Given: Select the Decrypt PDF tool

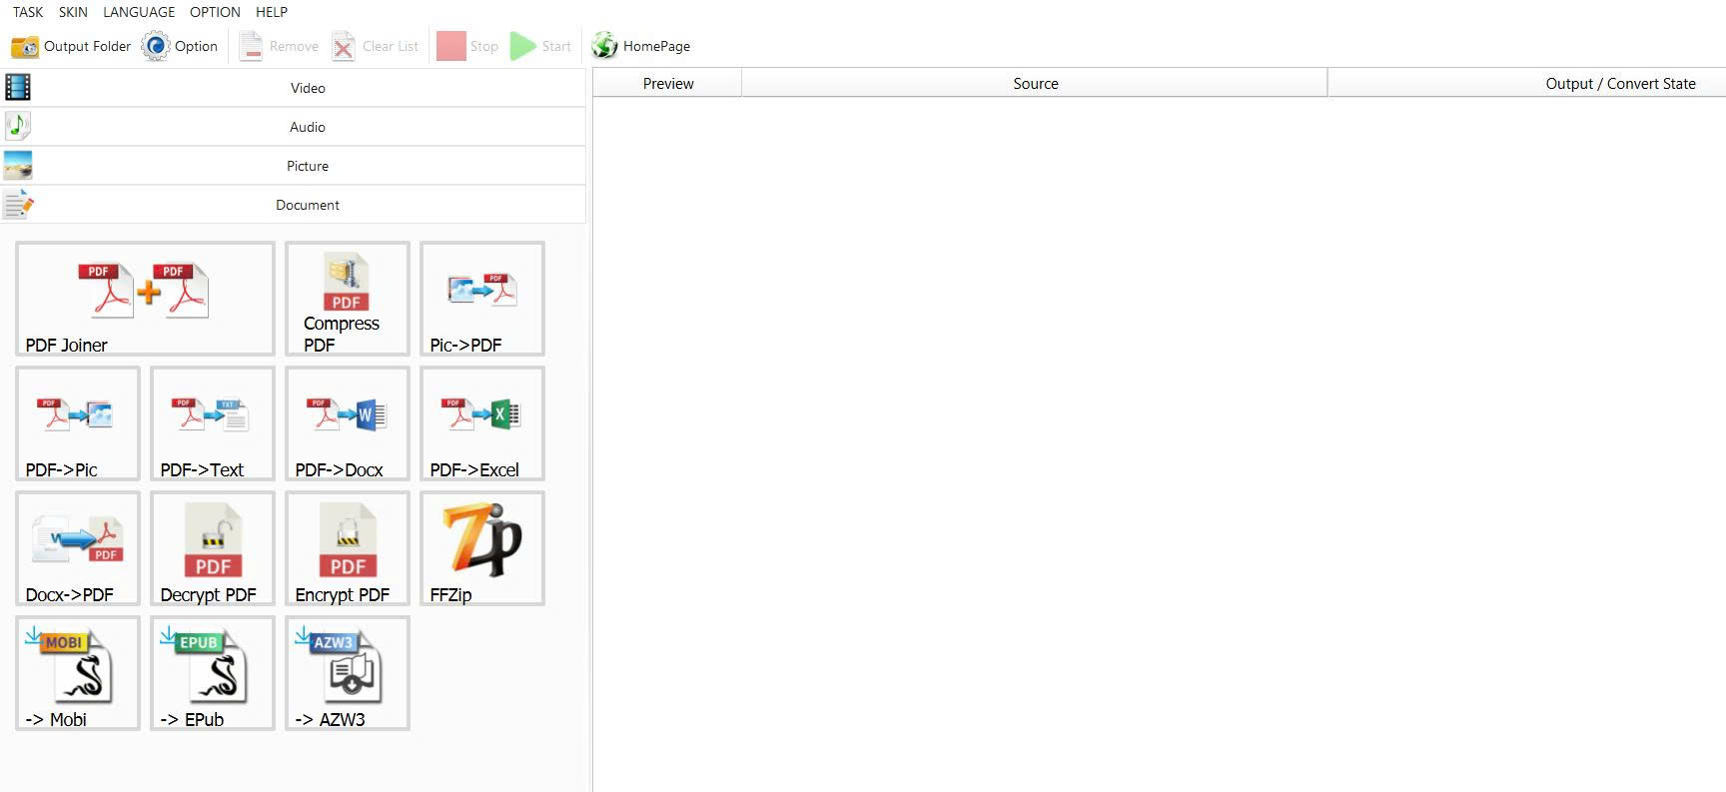Looking at the screenshot, I should pos(213,548).
